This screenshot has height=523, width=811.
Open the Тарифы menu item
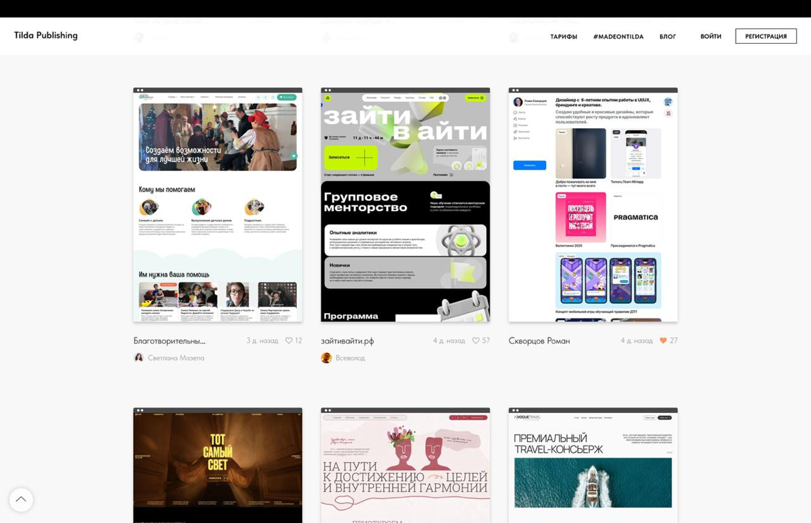(x=563, y=36)
